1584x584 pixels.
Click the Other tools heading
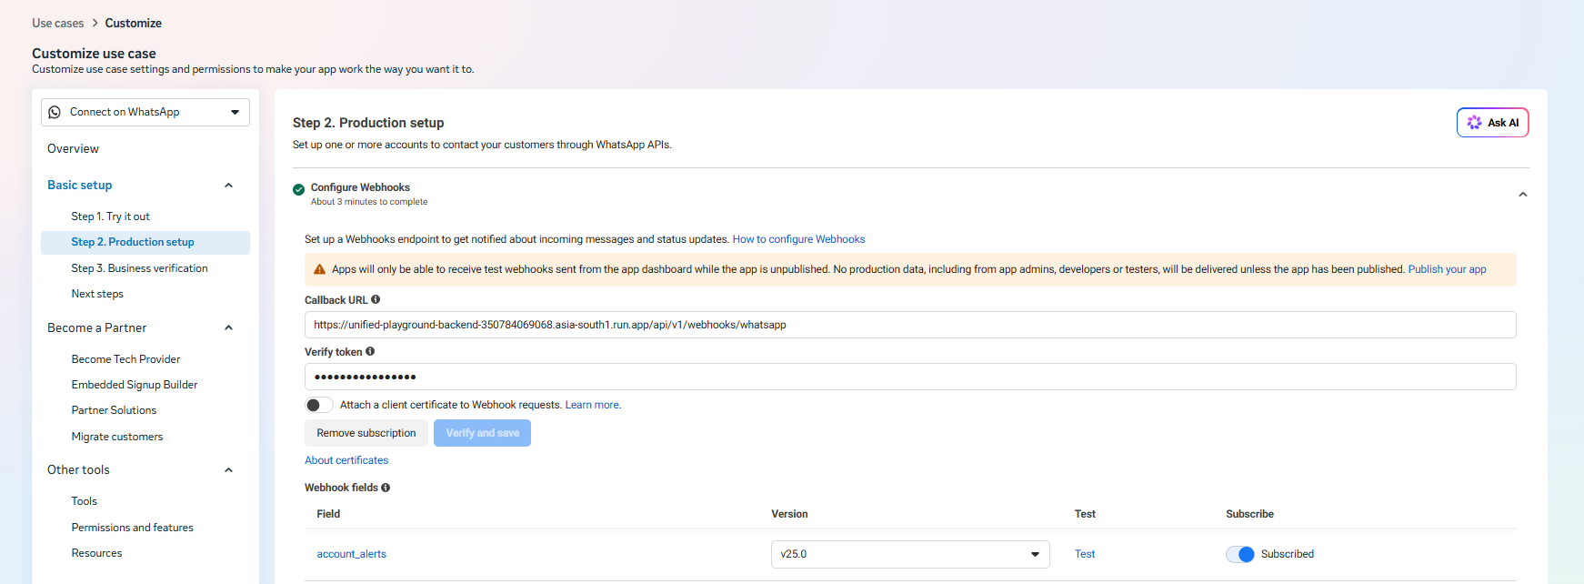click(x=78, y=469)
